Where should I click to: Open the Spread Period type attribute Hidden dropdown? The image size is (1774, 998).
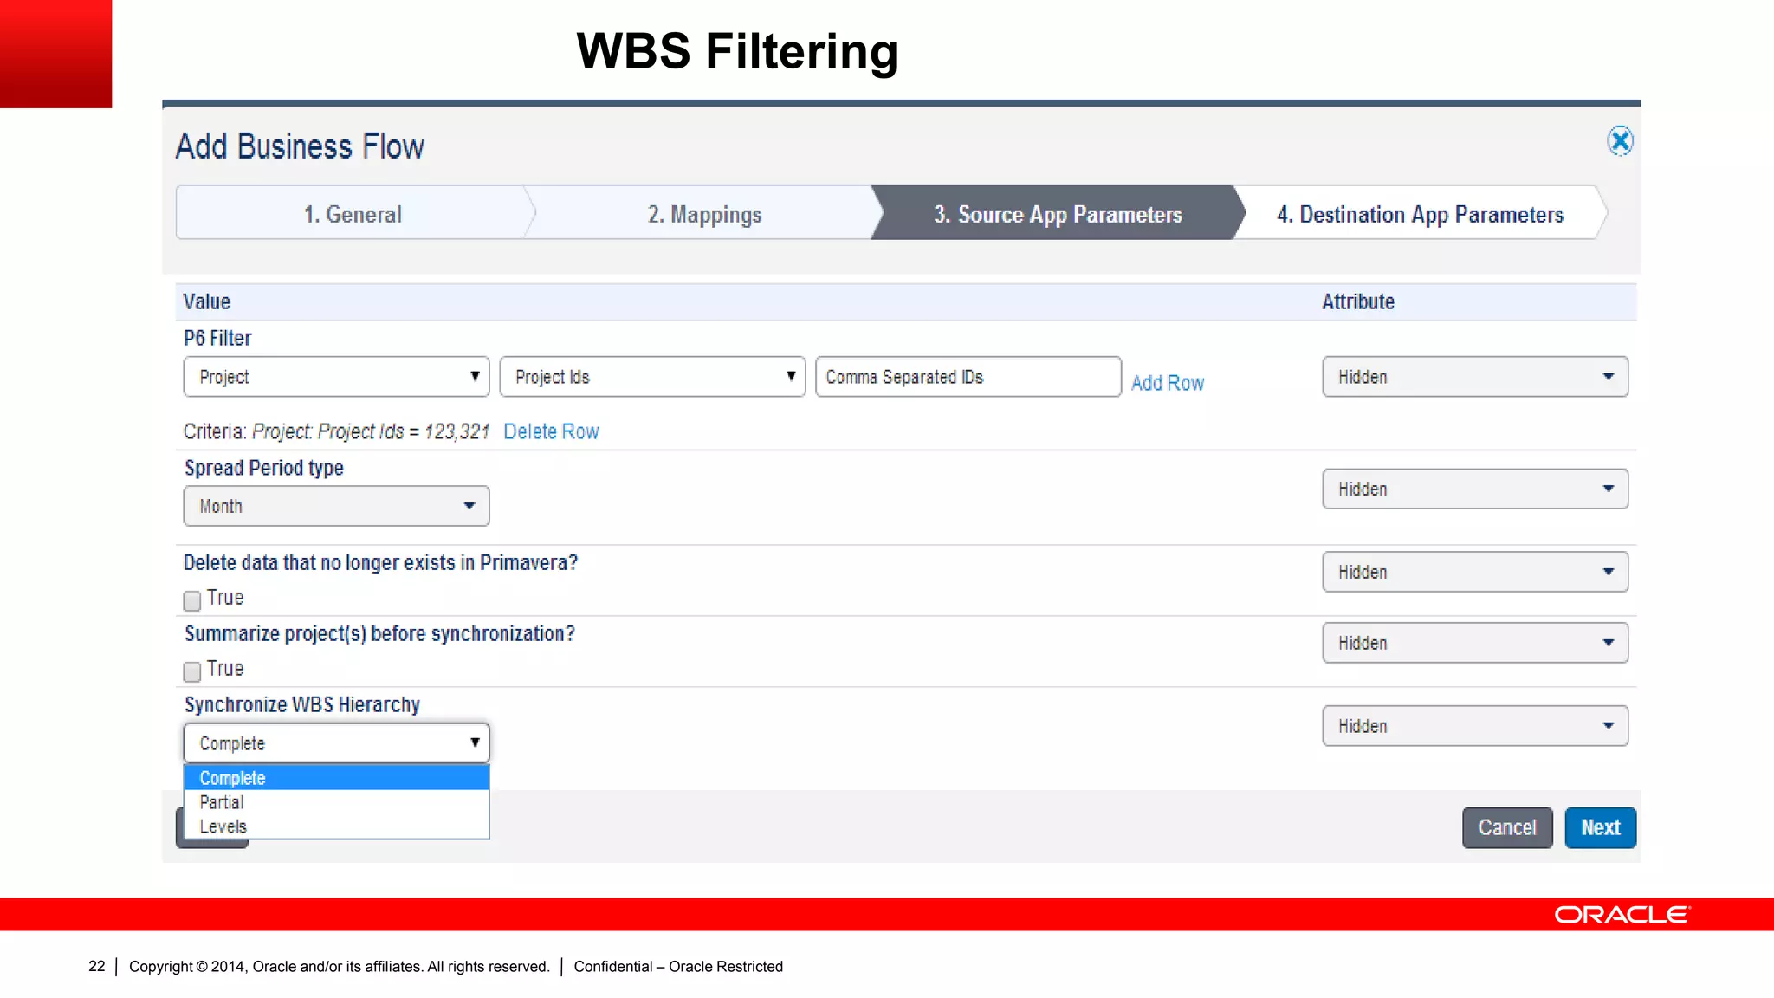coord(1475,489)
